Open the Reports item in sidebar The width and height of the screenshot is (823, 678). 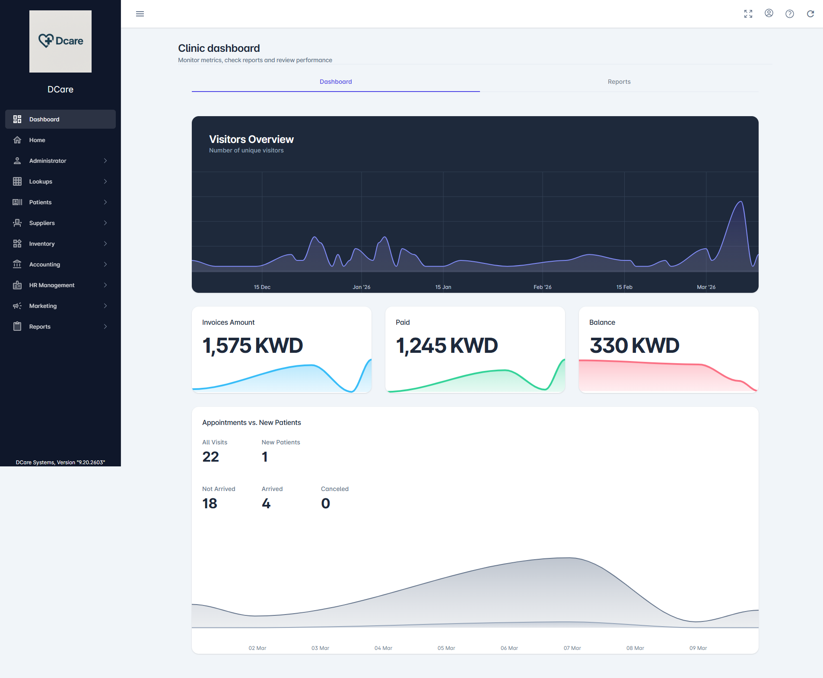(x=39, y=326)
